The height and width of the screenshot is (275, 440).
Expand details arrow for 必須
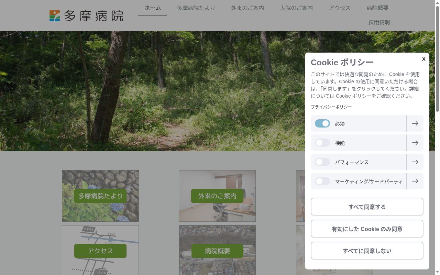tap(415, 123)
